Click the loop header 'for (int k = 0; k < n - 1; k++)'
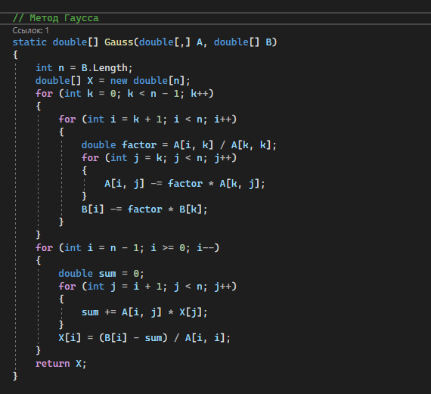This screenshot has height=394, width=431. pos(125,94)
